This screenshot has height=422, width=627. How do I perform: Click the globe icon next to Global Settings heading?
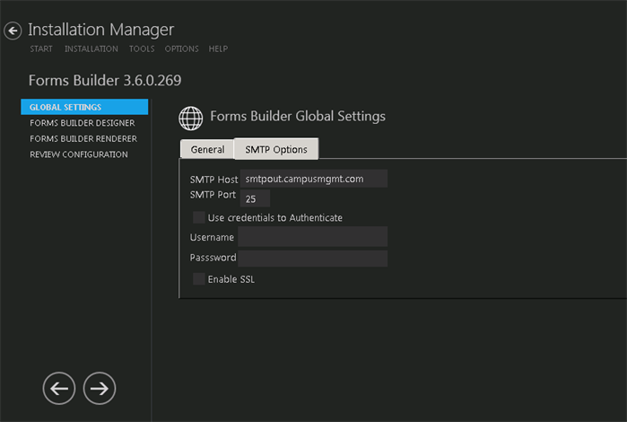point(191,119)
